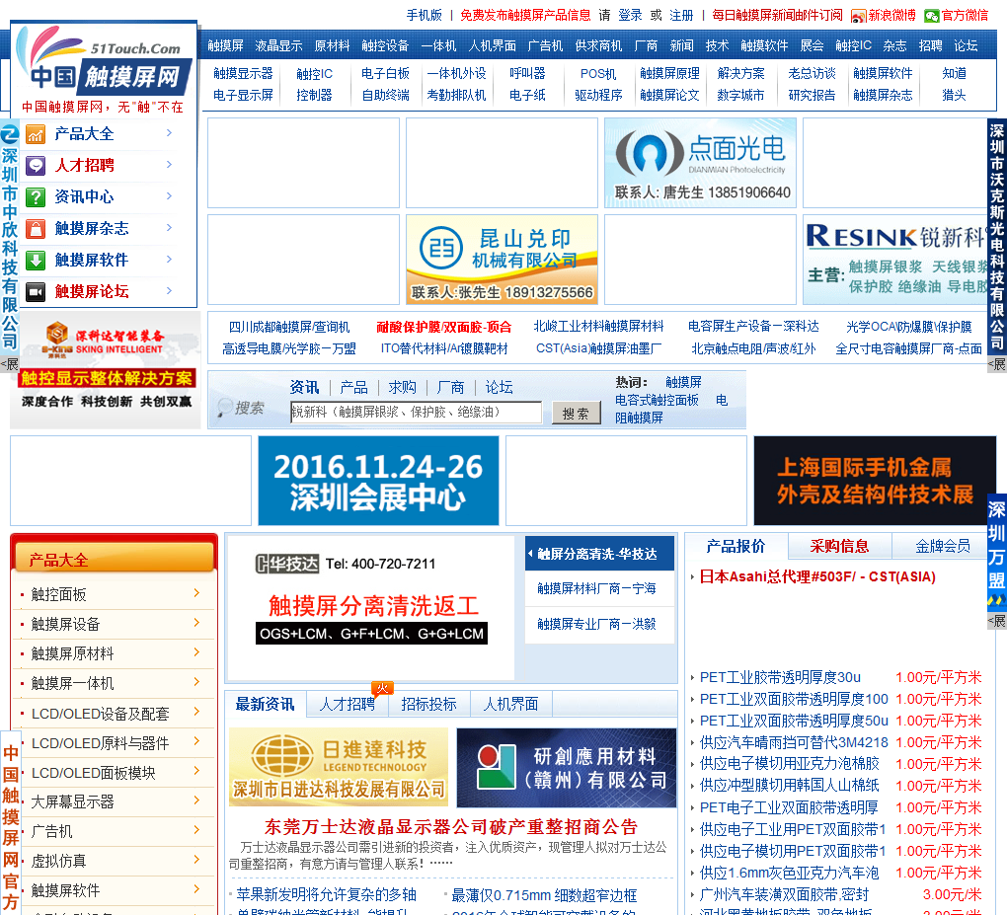
Task: Expand 人才招聘 arrow in sidebar
Action: coord(169,165)
